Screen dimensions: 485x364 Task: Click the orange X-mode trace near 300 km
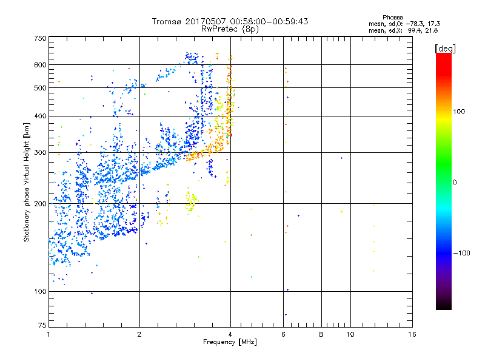click(206, 151)
